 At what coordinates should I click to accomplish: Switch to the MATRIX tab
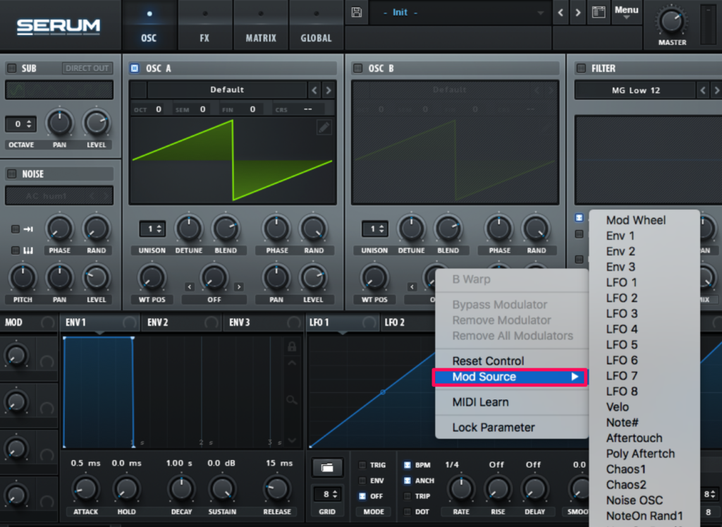pyautogui.click(x=261, y=26)
